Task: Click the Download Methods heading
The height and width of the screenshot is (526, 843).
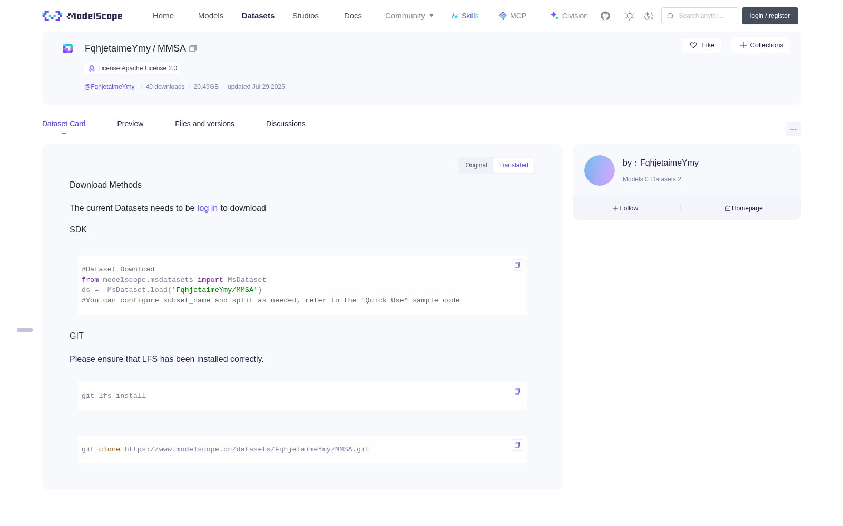Action: (x=105, y=185)
